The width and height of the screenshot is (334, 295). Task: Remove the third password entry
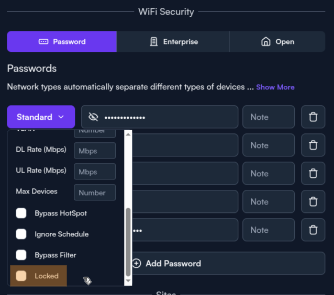(x=313, y=174)
